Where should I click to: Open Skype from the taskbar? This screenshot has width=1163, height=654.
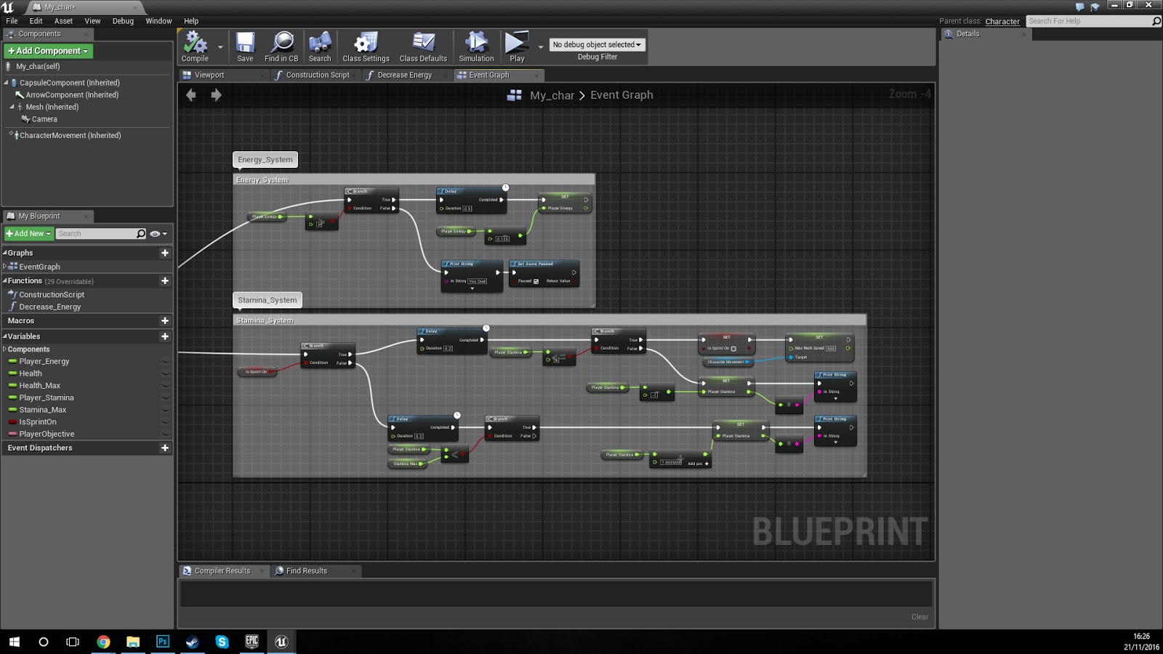tap(222, 642)
